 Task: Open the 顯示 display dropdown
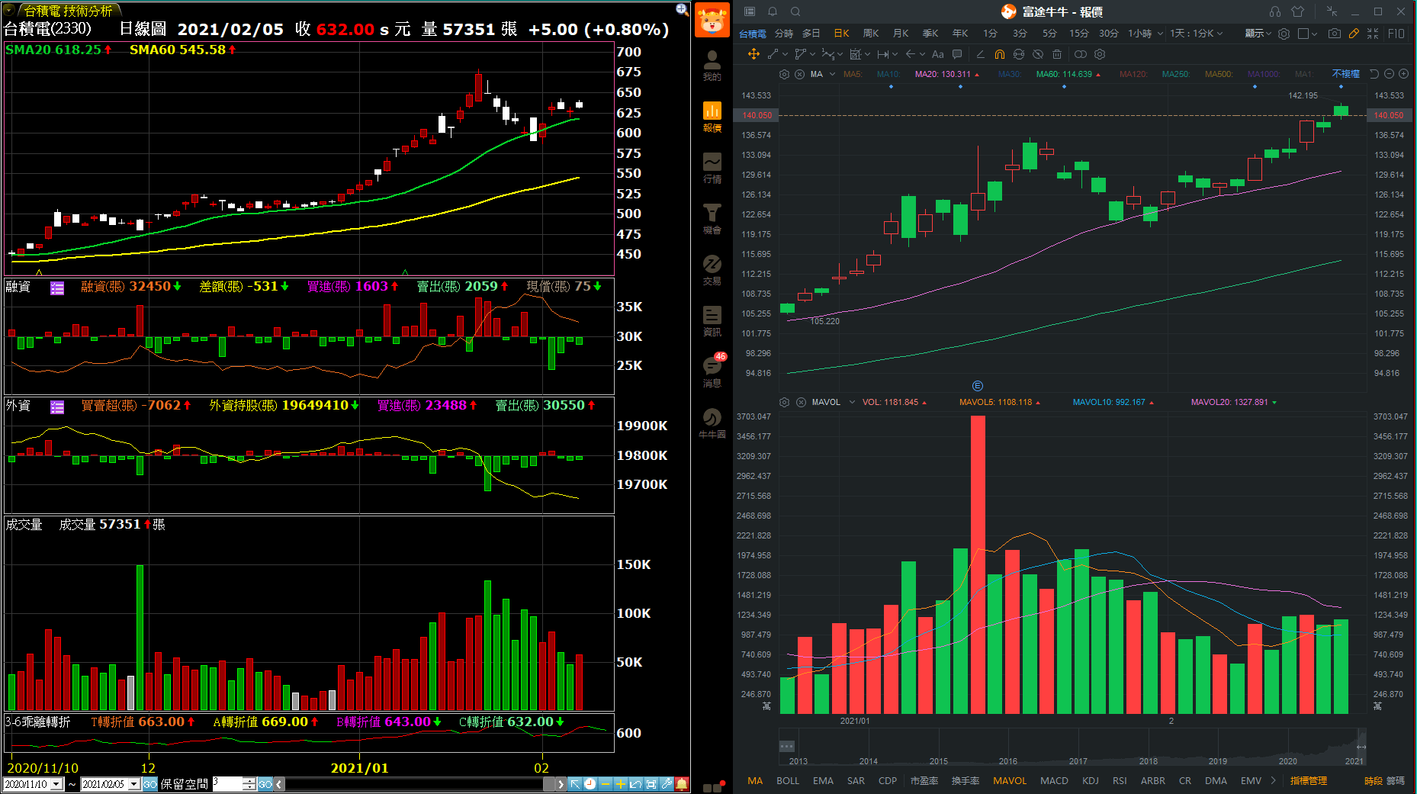coord(1258,34)
